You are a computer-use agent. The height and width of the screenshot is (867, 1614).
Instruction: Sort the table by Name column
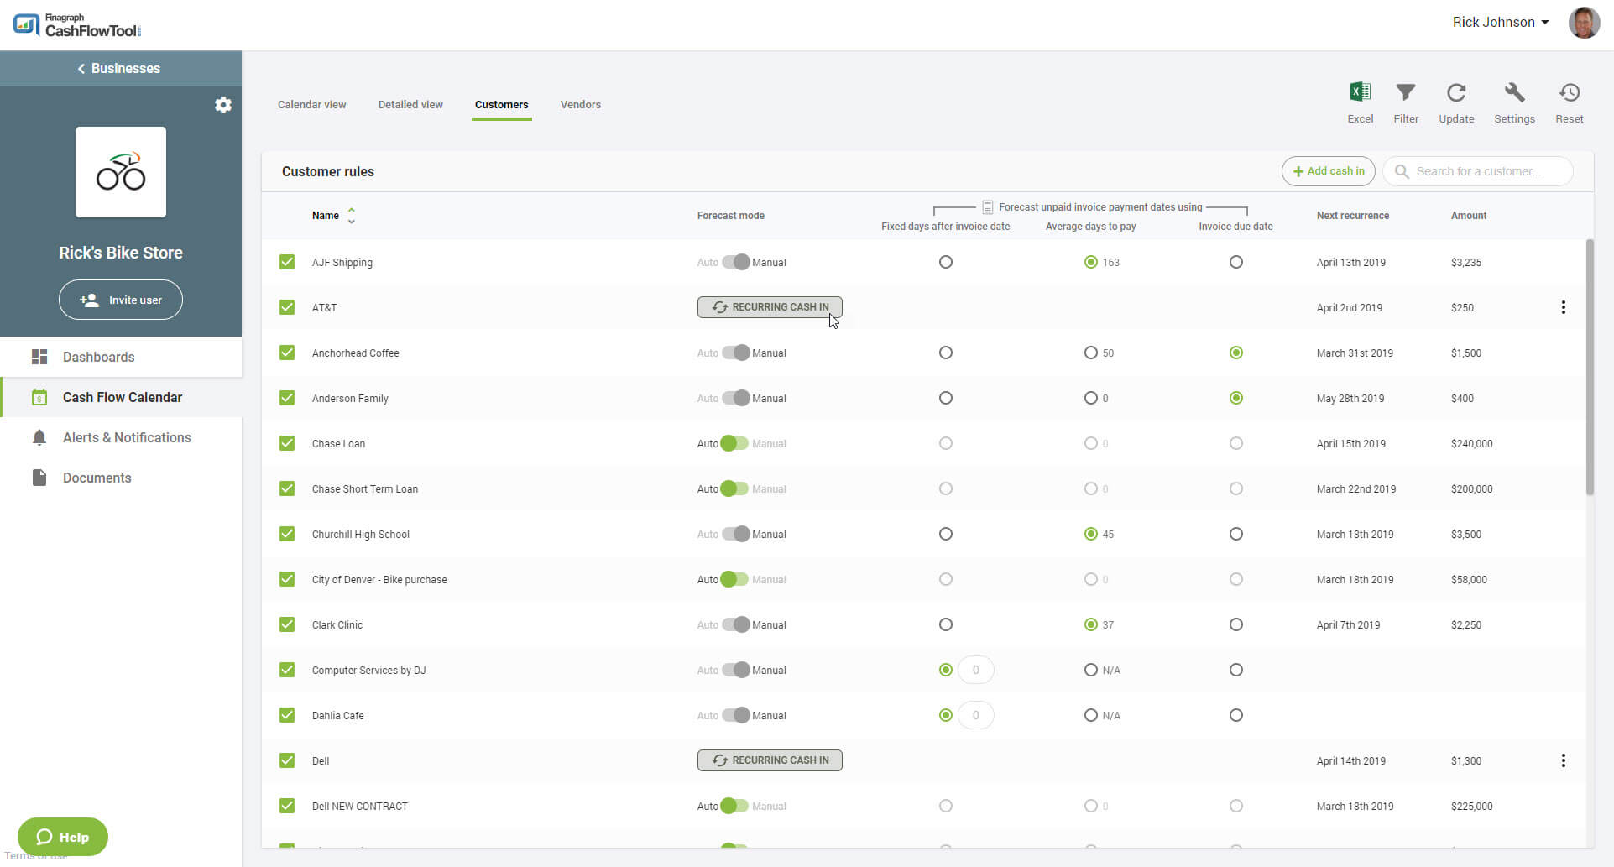point(333,216)
